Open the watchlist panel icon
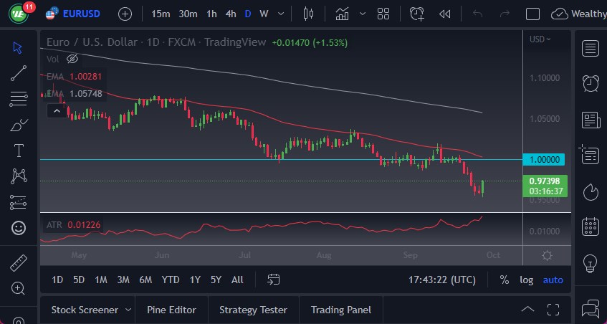This screenshot has width=607, height=324. point(591,48)
